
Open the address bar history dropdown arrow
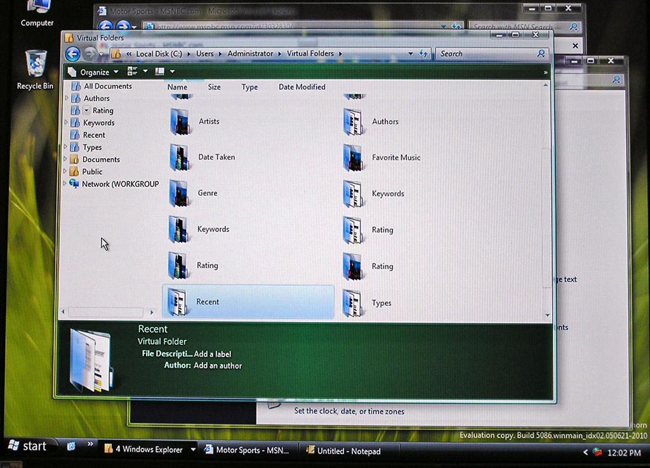point(411,54)
